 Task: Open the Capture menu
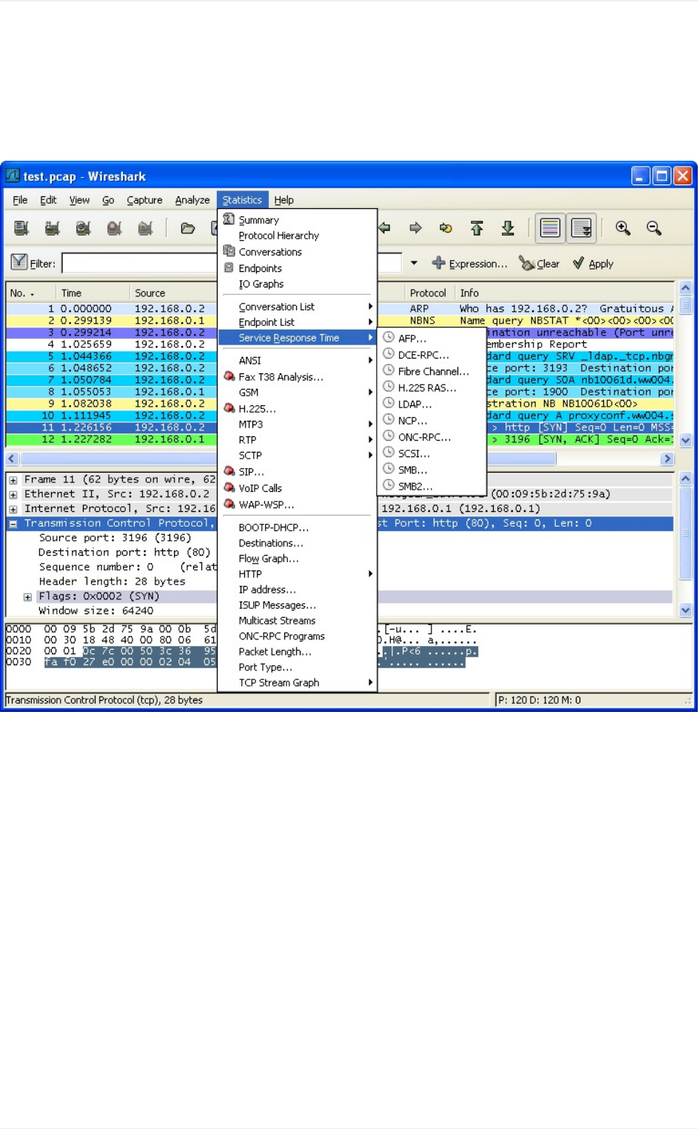coord(144,200)
